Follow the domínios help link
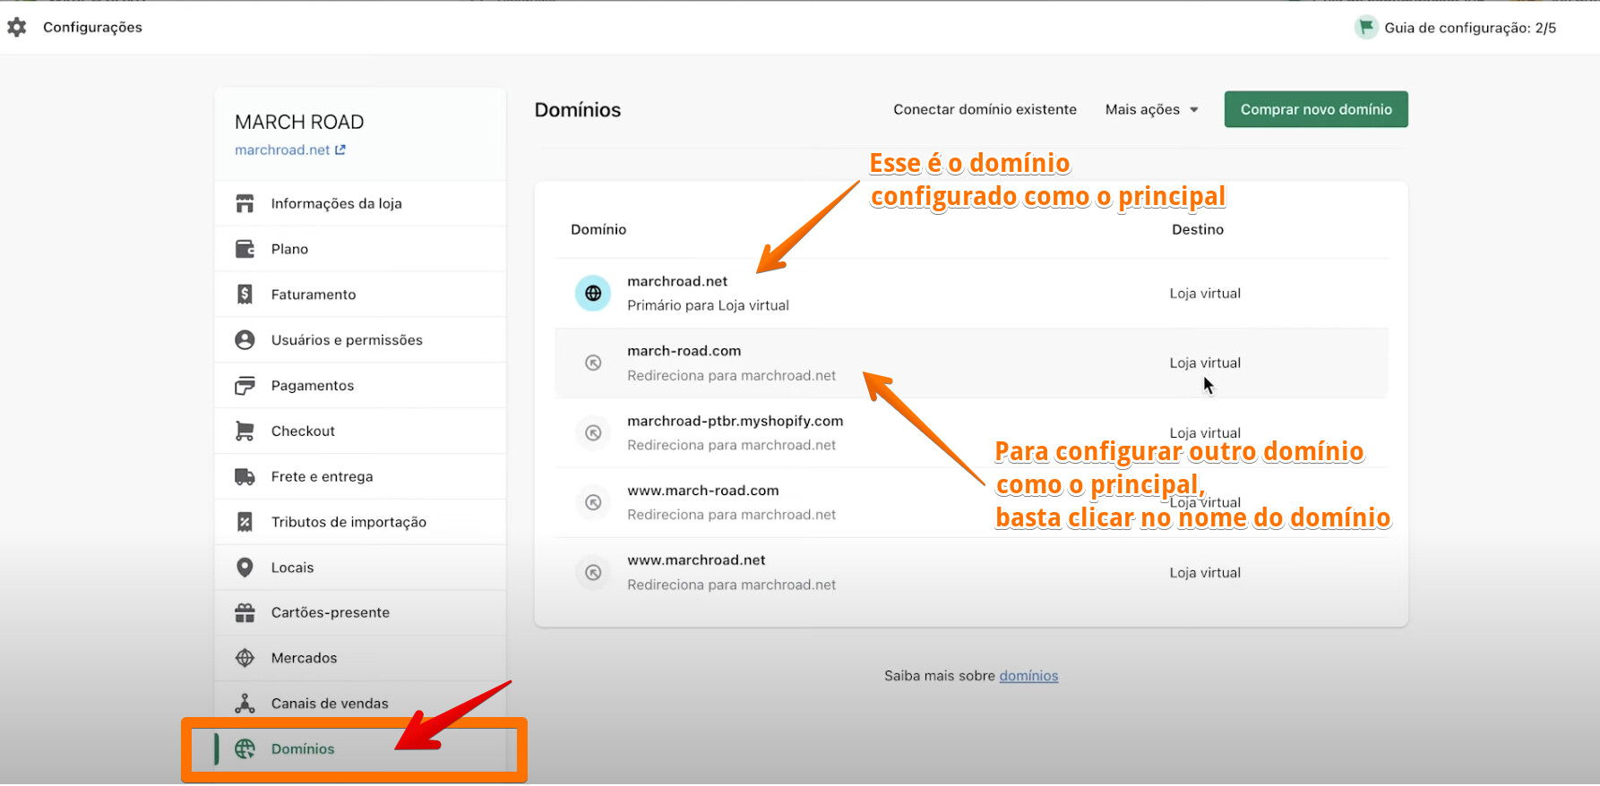1600x786 pixels. [x=1028, y=676]
